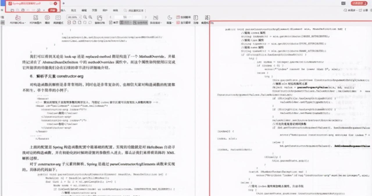372x196 pixels.
Task: Open the Insert tab
Action: click(63, 10)
